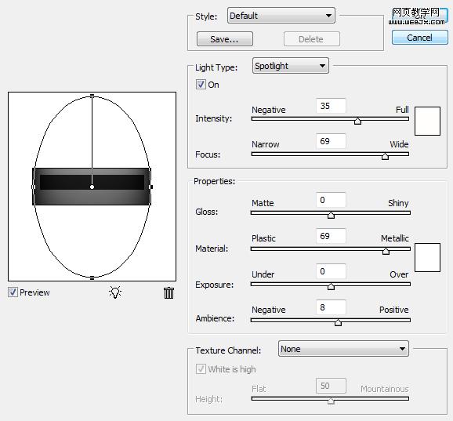Click the Exposure slider handle
The width and height of the screenshot is (453, 421).
(x=331, y=286)
